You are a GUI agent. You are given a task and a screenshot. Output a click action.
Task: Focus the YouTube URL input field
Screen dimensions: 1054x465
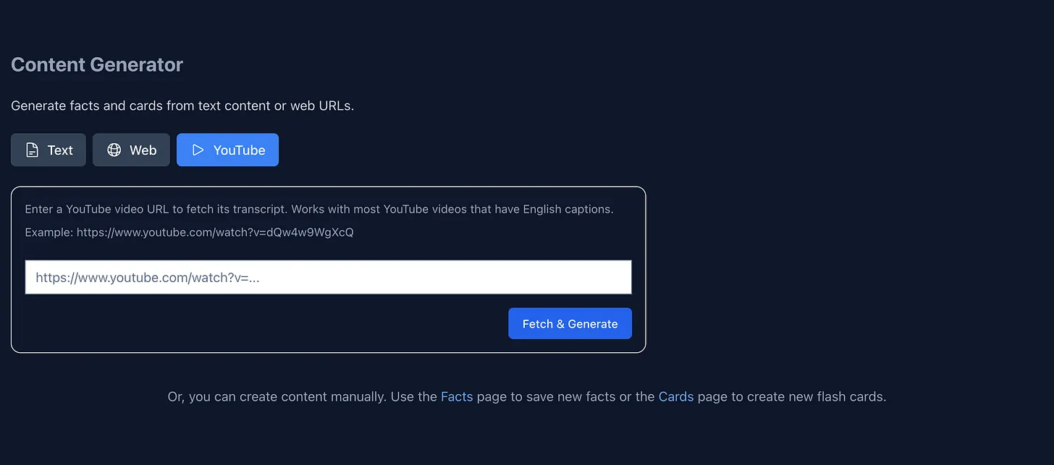click(328, 277)
